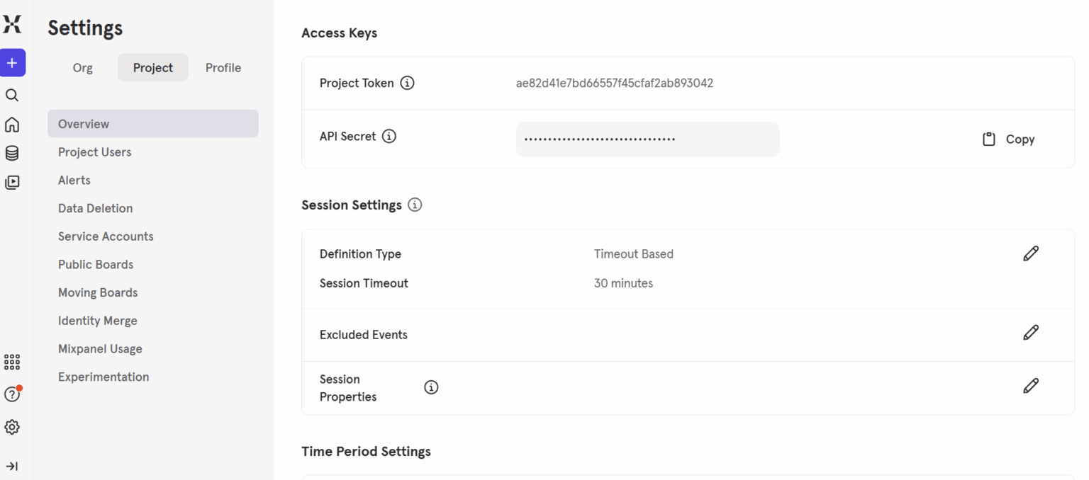Open the apps grid icon
The width and height of the screenshot is (1089, 480).
[12, 362]
